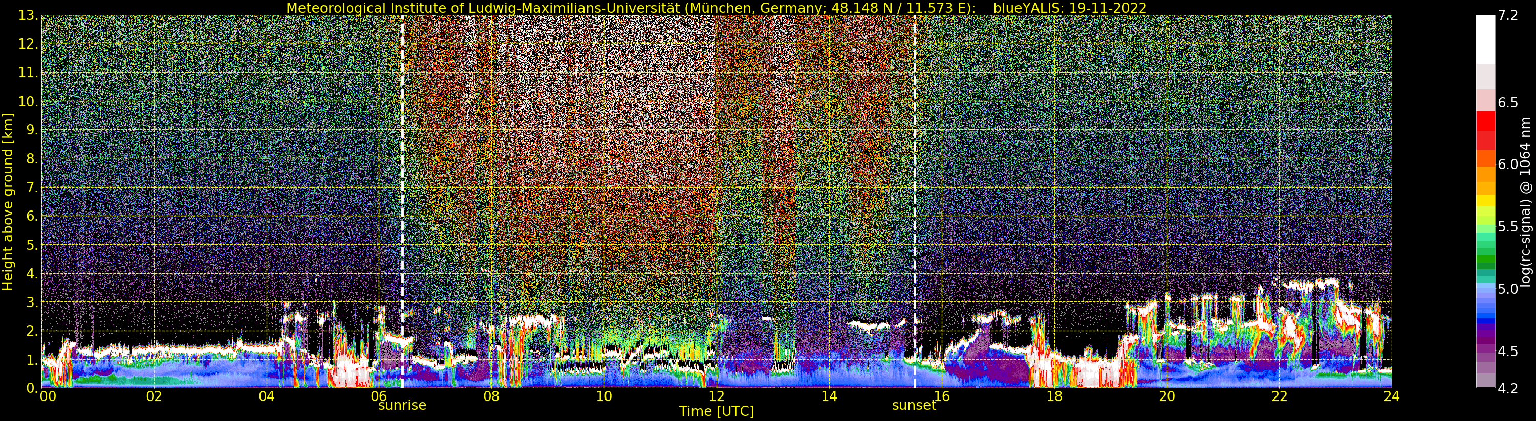This screenshot has height=421, width=1536.
Task: Click the 1. tick label on height axis
Action: [x=33, y=360]
